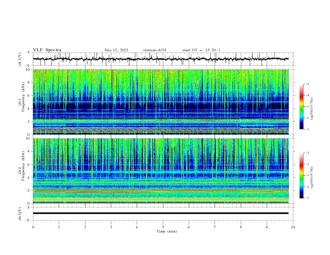Click the "-5" tick on ch.1 colorbar
Screen dimensions: 330x255
pyautogui.click(x=307, y=107)
